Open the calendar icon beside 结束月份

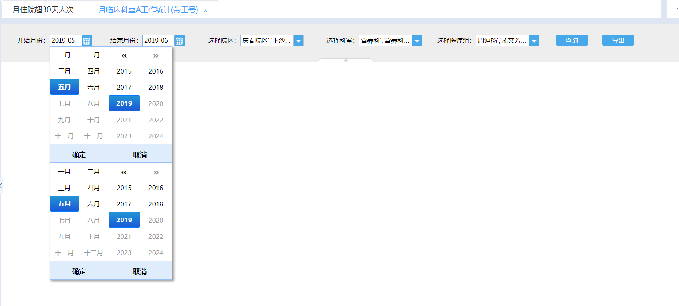tap(179, 41)
